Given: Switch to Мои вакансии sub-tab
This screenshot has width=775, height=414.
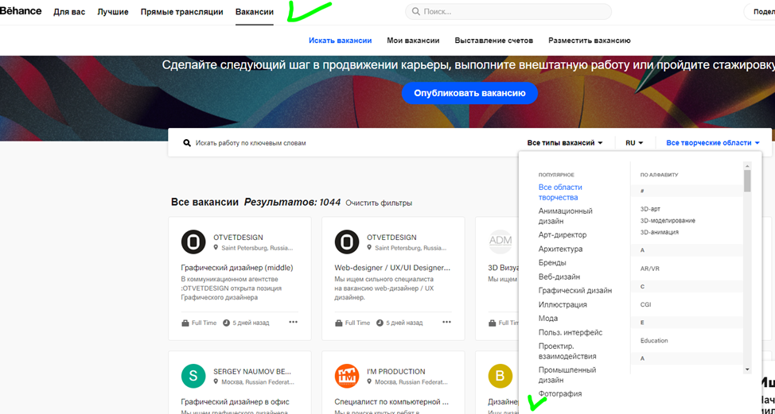Looking at the screenshot, I should click(x=413, y=41).
